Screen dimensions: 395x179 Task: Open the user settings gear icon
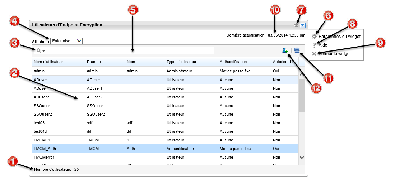pyautogui.click(x=297, y=51)
